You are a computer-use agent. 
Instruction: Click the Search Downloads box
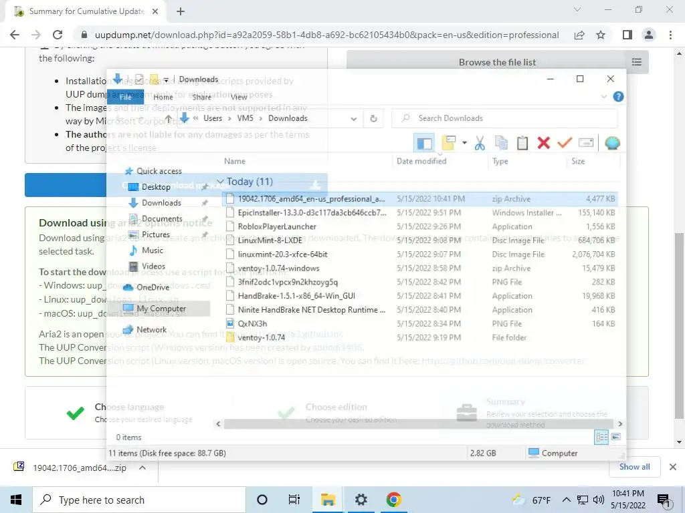[504, 118]
